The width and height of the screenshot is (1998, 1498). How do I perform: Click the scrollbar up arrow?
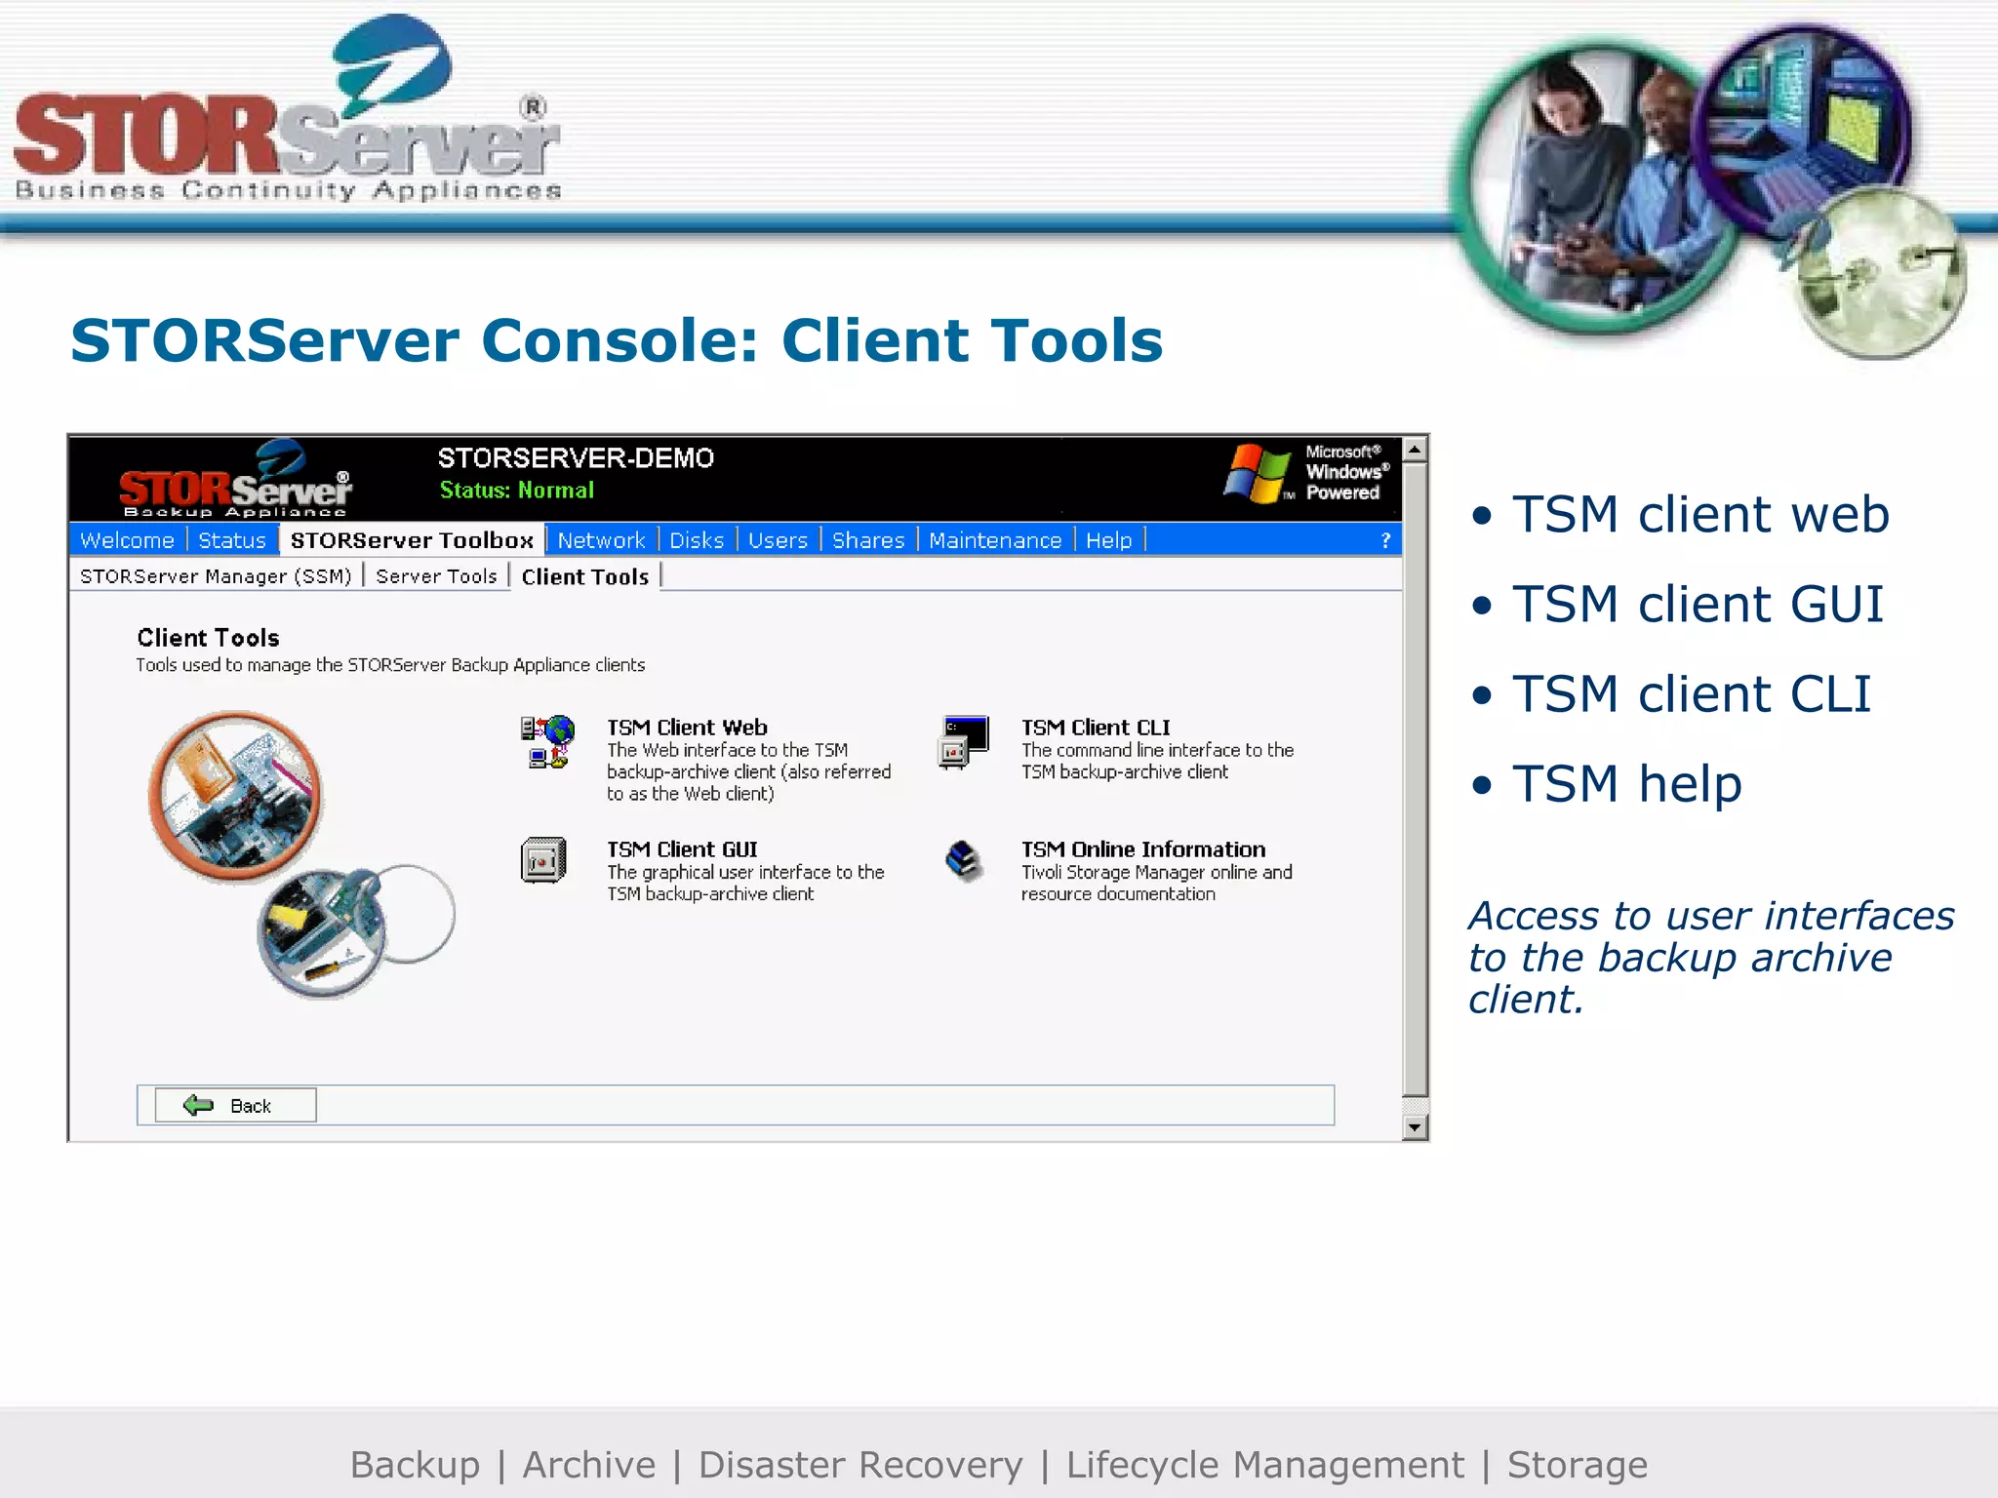click(1415, 449)
